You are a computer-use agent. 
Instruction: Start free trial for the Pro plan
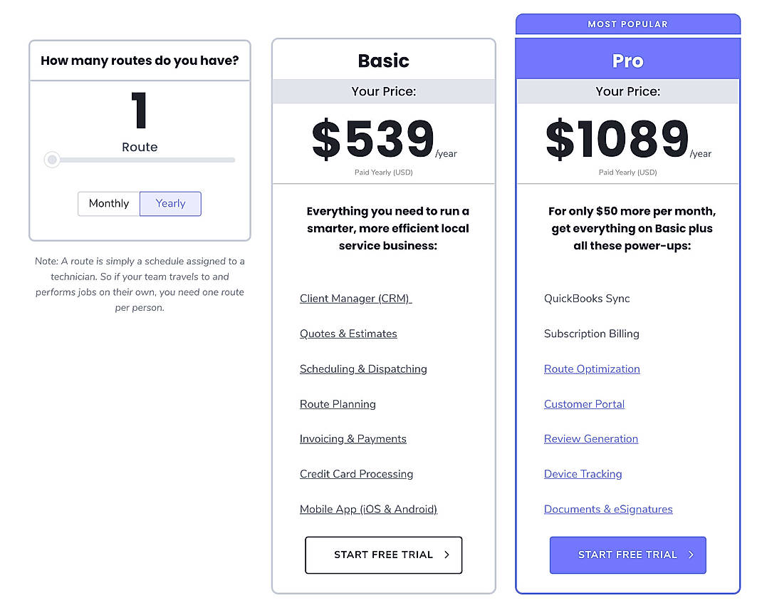coord(627,555)
